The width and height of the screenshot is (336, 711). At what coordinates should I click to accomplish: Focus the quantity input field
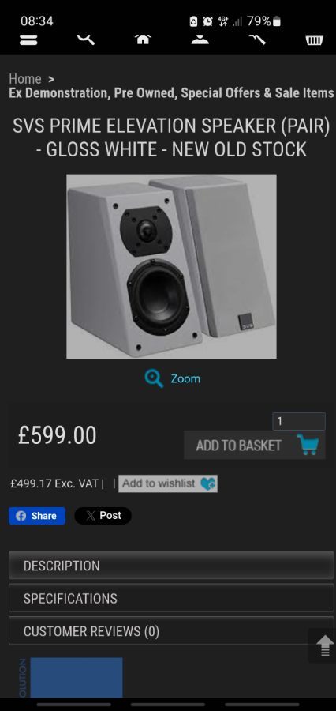299,421
